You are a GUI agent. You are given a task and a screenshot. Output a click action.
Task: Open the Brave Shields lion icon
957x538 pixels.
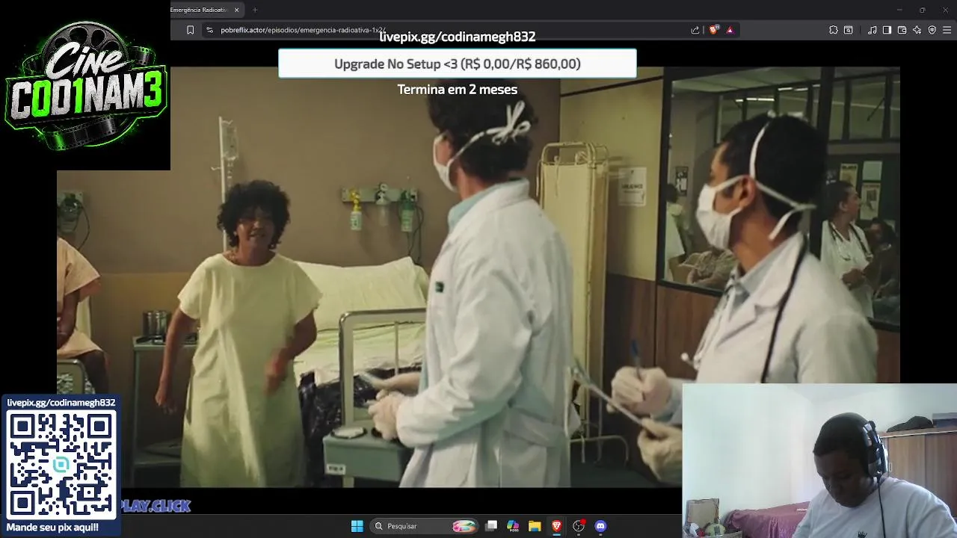click(x=713, y=30)
